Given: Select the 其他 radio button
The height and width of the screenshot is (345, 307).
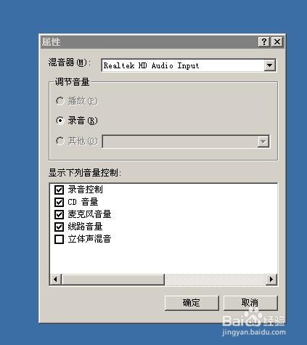Looking at the screenshot, I should point(60,140).
